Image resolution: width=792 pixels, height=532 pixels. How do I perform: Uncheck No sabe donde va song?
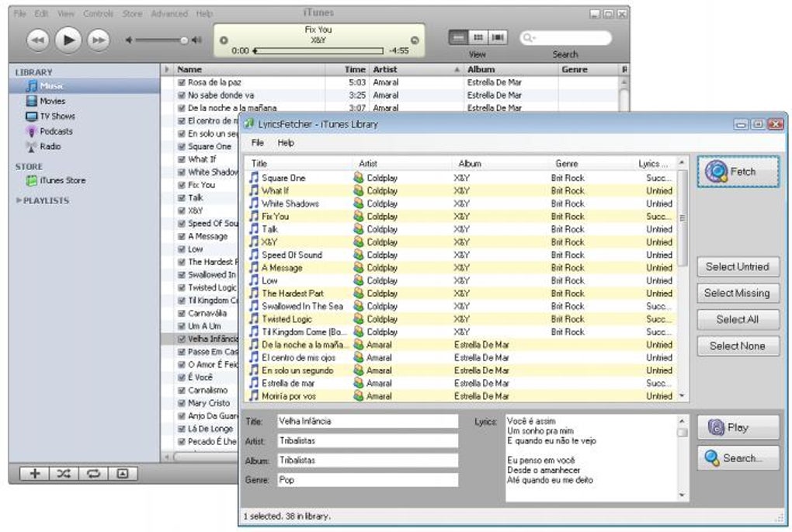click(x=182, y=95)
